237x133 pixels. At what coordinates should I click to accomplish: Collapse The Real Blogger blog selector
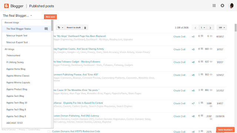click(x=17, y=16)
